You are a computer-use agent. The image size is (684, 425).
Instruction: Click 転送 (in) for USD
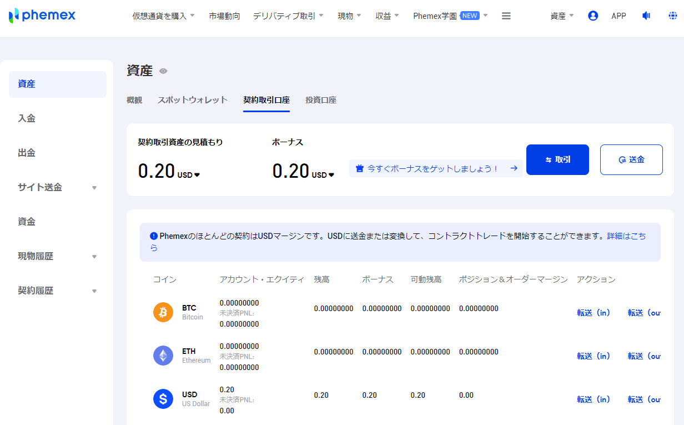pos(594,399)
